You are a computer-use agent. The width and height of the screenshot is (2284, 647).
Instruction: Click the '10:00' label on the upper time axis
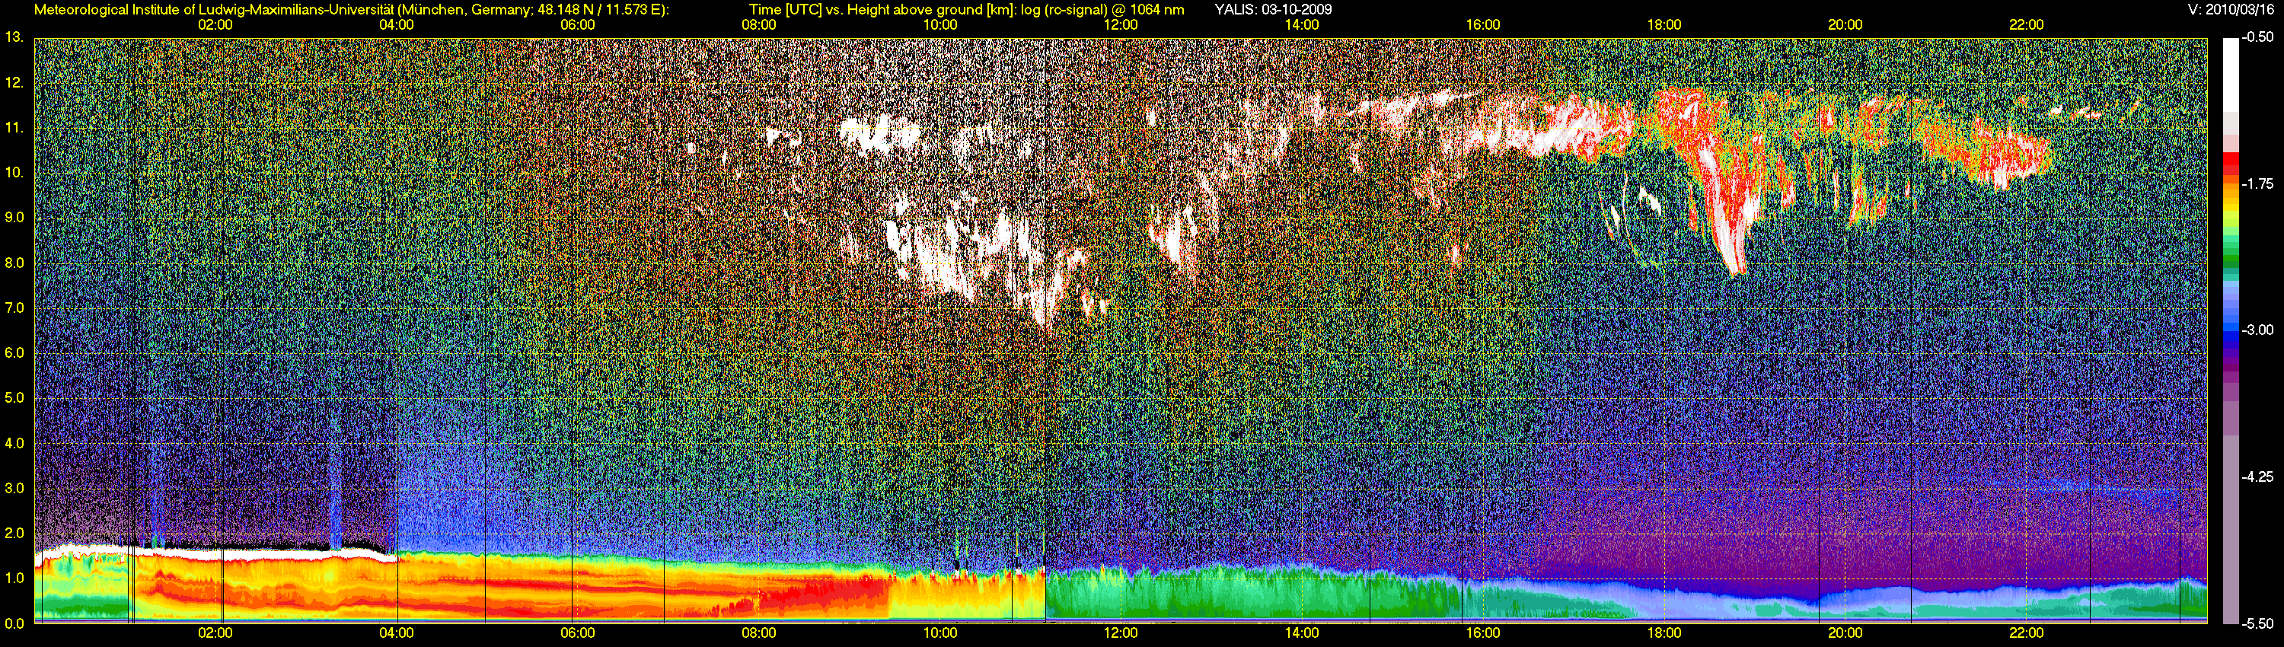pyautogui.click(x=939, y=25)
